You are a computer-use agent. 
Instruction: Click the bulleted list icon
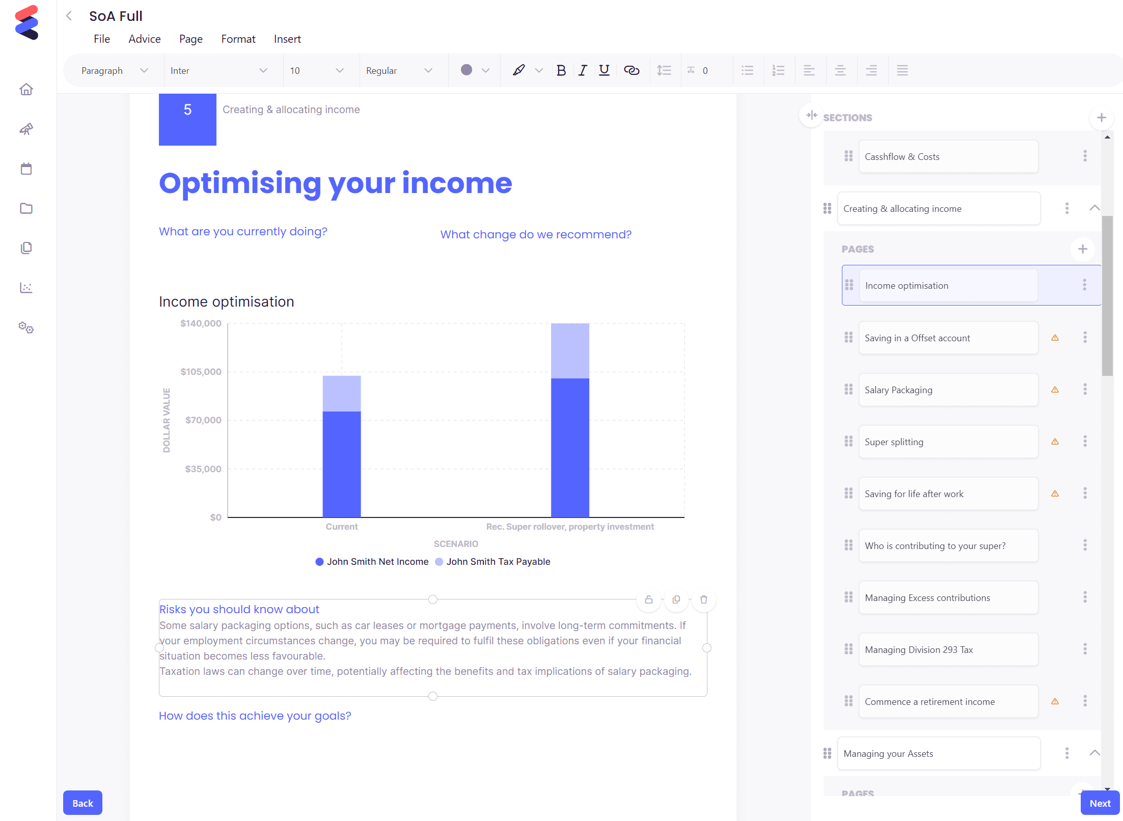click(747, 70)
